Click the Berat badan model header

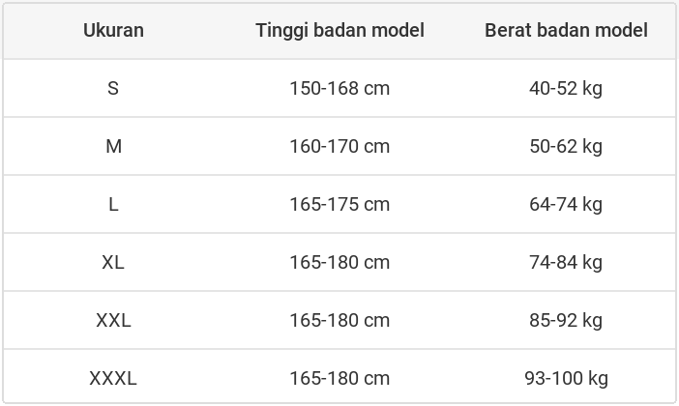tap(566, 30)
